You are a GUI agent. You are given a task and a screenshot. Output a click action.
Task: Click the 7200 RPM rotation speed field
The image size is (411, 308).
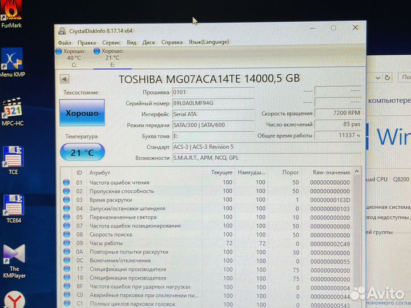(x=338, y=113)
